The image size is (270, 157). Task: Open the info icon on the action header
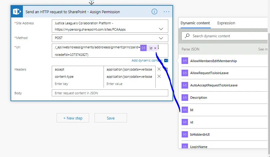(x=154, y=12)
